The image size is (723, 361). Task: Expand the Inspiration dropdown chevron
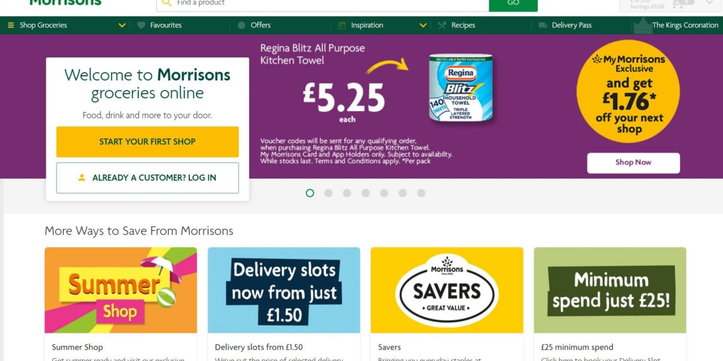(423, 25)
